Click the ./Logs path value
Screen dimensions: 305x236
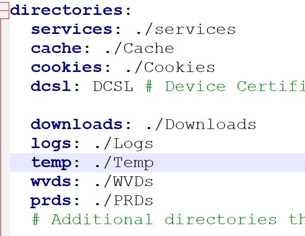pos(124,144)
